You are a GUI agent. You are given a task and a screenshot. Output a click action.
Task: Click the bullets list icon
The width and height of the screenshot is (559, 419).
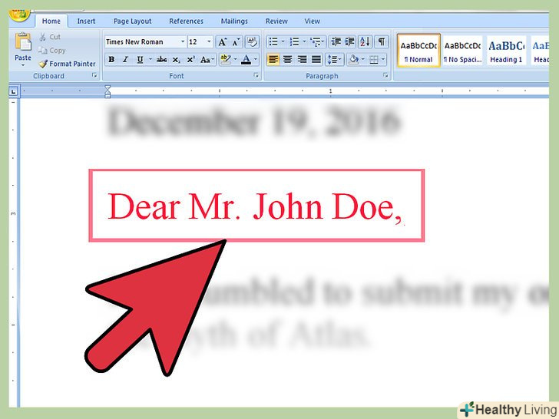(x=273, y=42)
